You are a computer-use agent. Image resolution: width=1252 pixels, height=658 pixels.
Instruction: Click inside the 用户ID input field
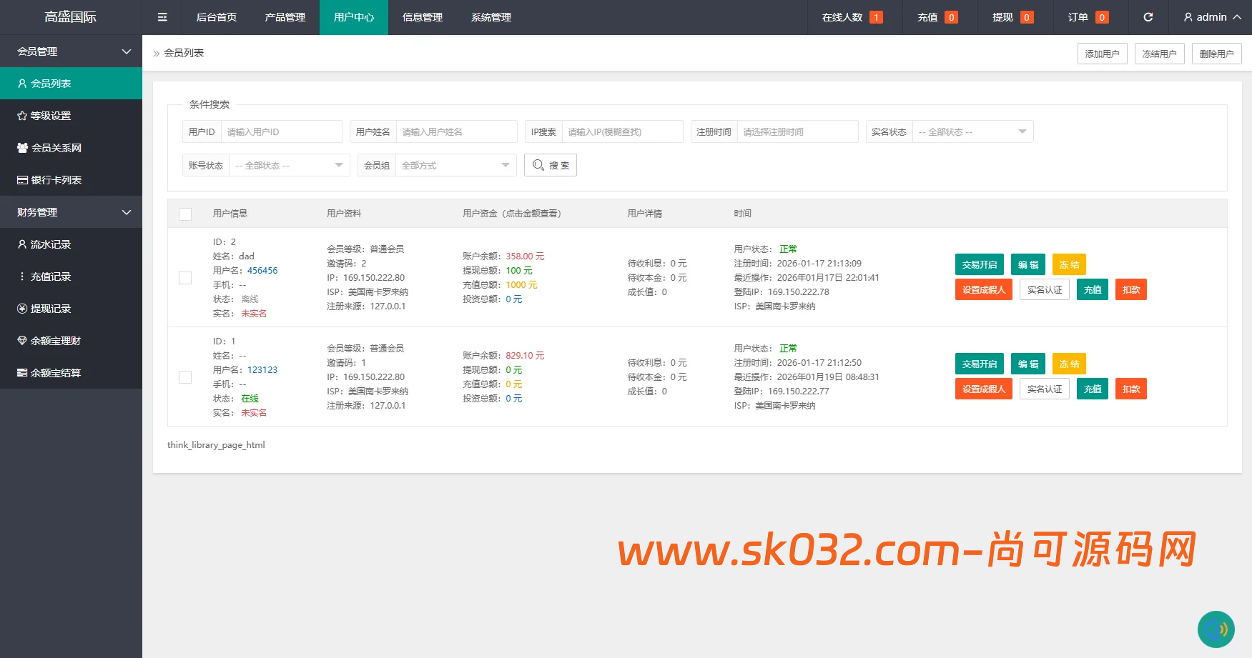281,131
